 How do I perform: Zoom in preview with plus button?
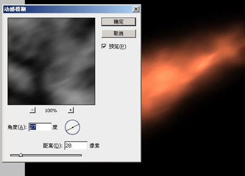pos(71,110)
